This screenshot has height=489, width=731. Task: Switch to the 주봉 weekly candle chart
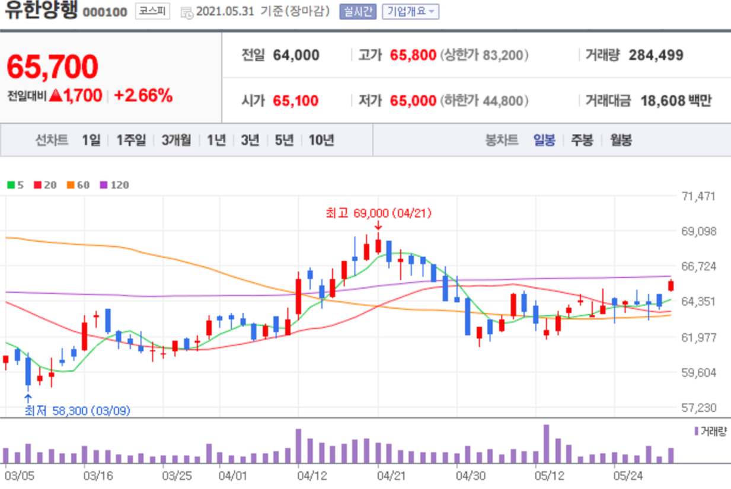(x=582, y=140)
